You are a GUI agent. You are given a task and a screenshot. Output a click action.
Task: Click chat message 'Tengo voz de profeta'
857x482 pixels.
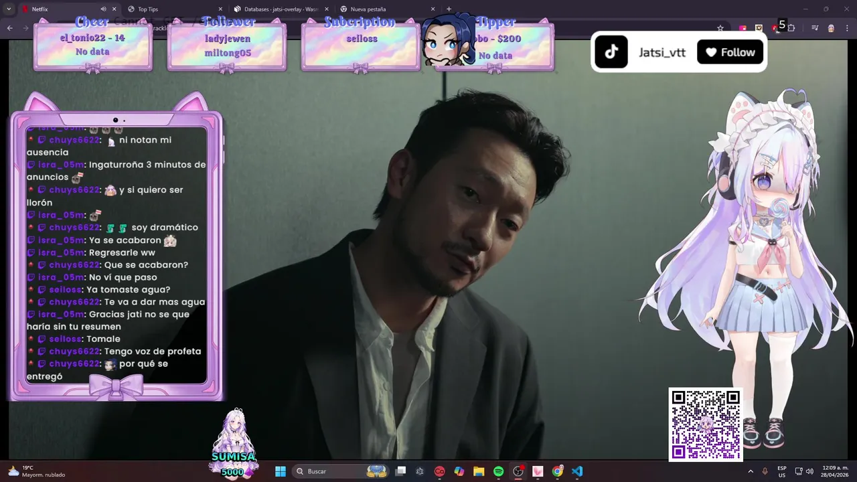[x=153, y=351]
